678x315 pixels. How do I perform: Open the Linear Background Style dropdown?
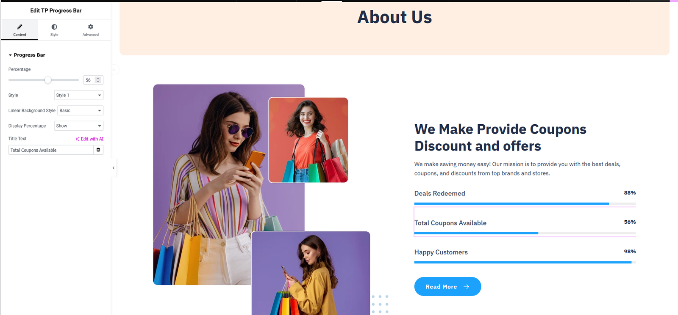click(81, 110)
